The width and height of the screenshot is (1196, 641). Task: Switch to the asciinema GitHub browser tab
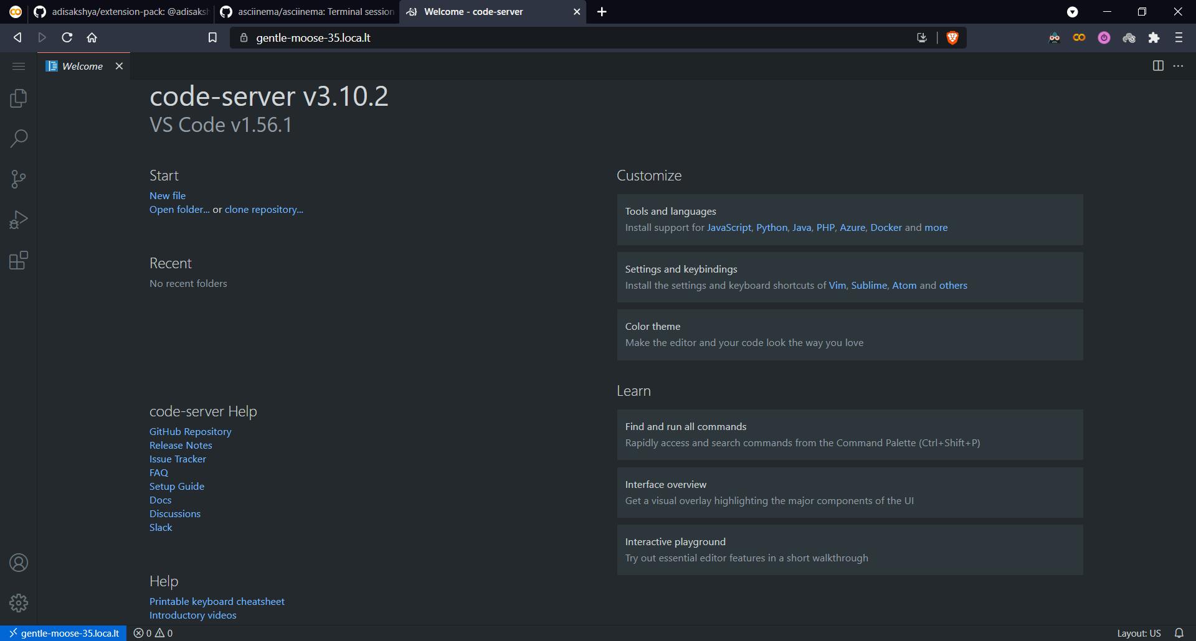click(308, 12)
